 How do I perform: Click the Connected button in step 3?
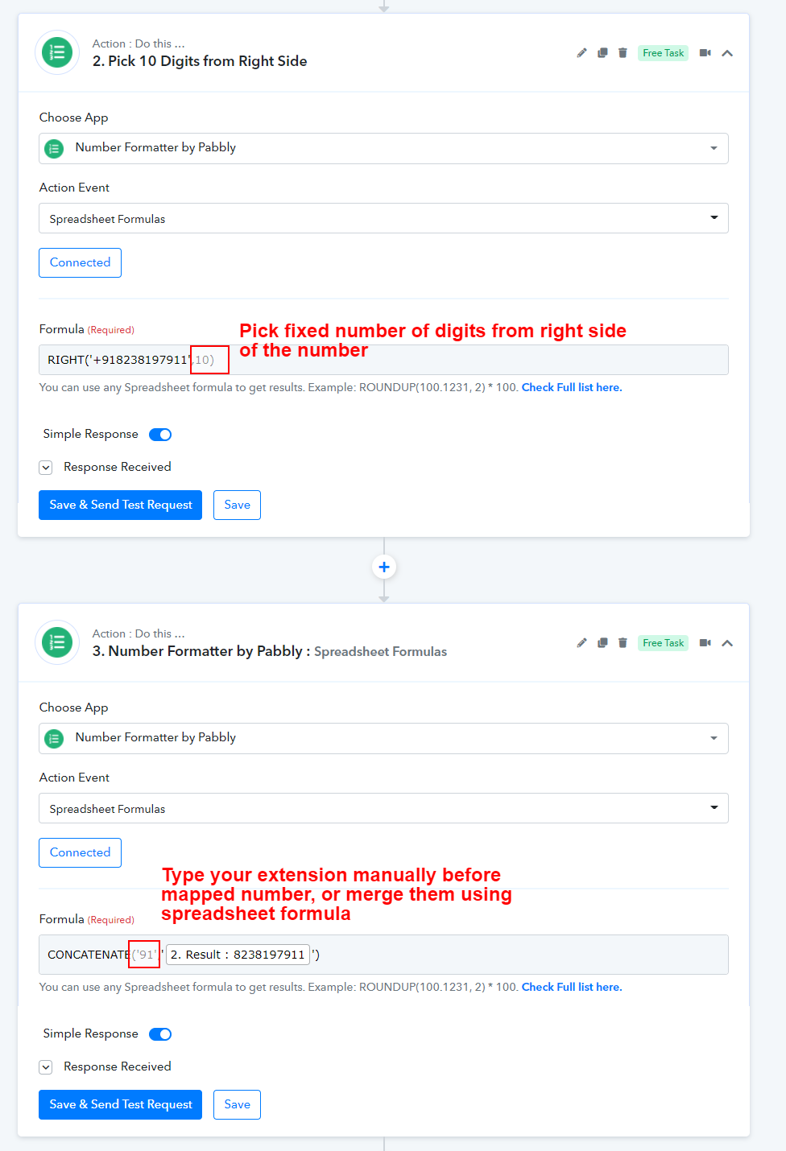pos(80,853)
